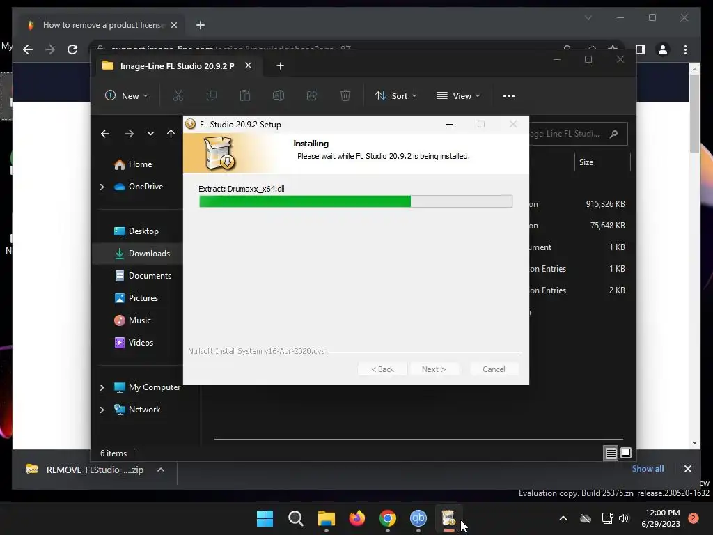Open Desktop in Explorer sidebar
The width and height of the screenshot is (713, 535).
pyautogui.click(x=136, y=231)
